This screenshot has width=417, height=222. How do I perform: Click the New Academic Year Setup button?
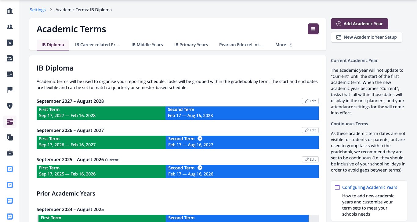tap(366, 37)
